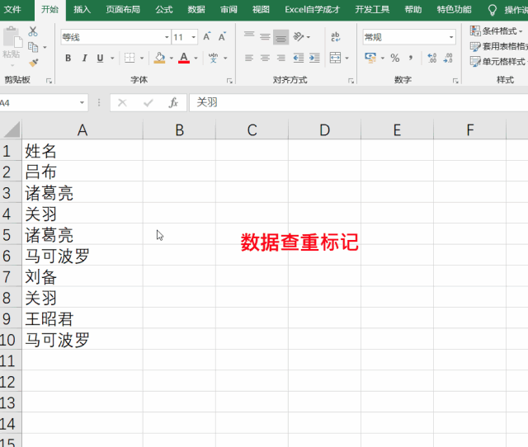Apply the red font color
The height and width of the screenshot is (447, 528).
pos(184,58)
